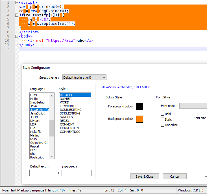
Task: Focus the Default ext. input field
Action: pos(42,173)
